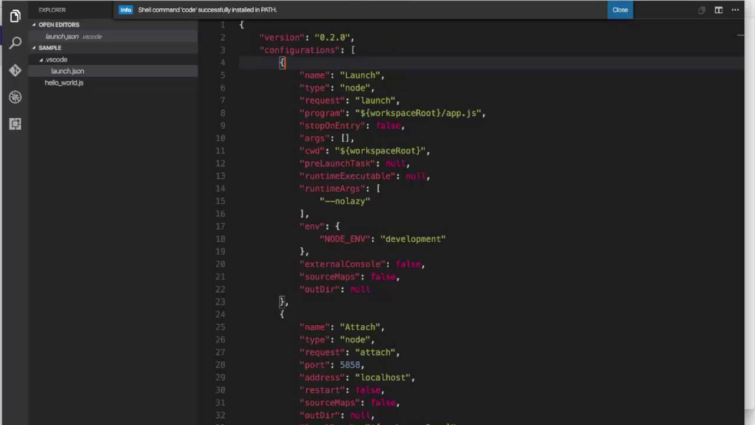
Task: Click the "--nolazy" string
Action: (x=345, y=201)
